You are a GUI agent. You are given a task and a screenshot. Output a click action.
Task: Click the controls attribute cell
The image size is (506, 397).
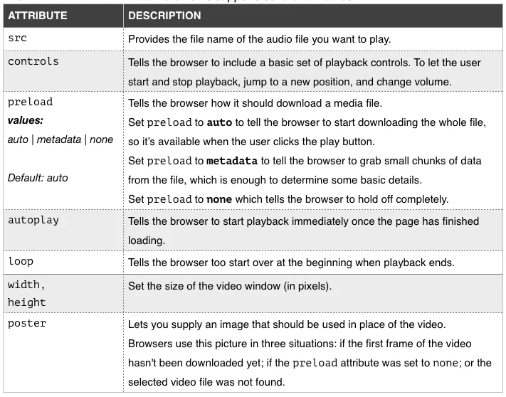point(33,62)
